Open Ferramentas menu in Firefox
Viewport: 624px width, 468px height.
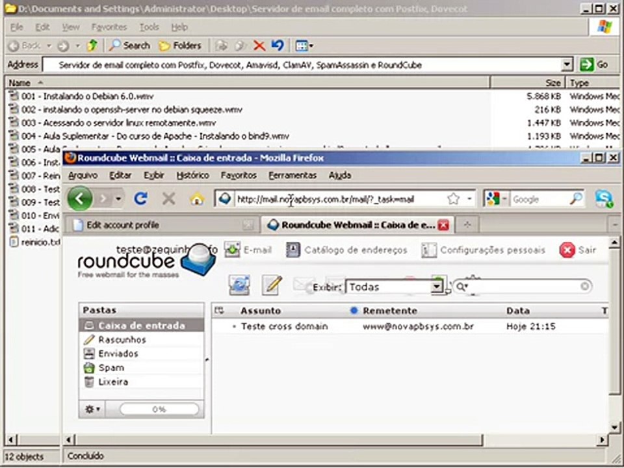(x=292, y=175)
